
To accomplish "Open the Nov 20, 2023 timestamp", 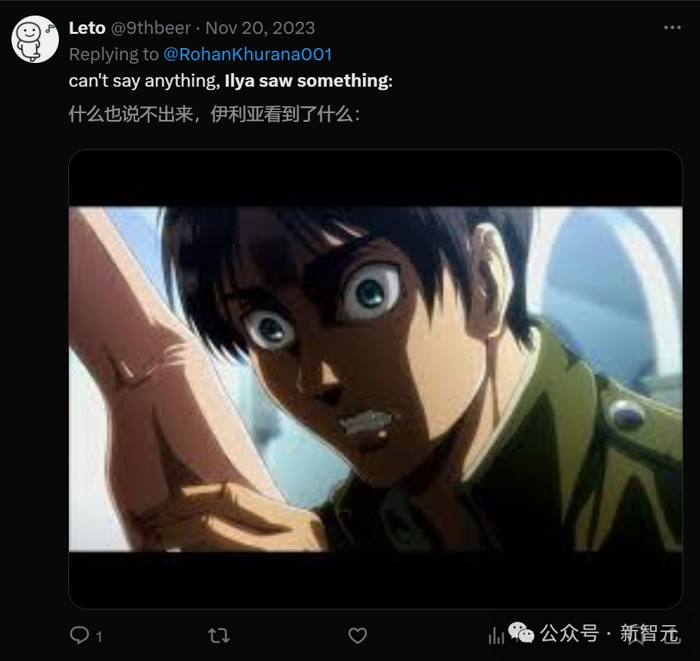I will 260,28.
